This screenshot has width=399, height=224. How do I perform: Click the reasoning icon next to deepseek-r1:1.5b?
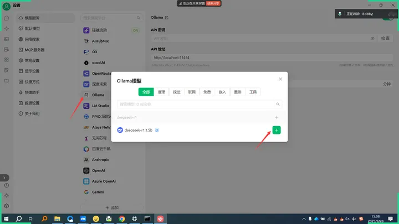pos(157,130)
